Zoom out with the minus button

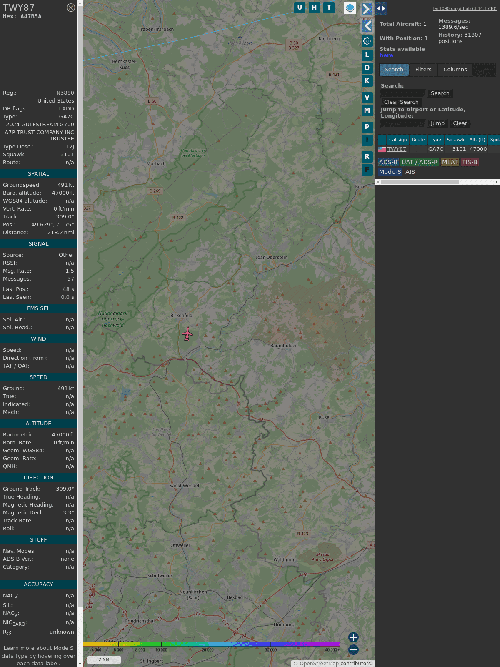click(353, 649)
